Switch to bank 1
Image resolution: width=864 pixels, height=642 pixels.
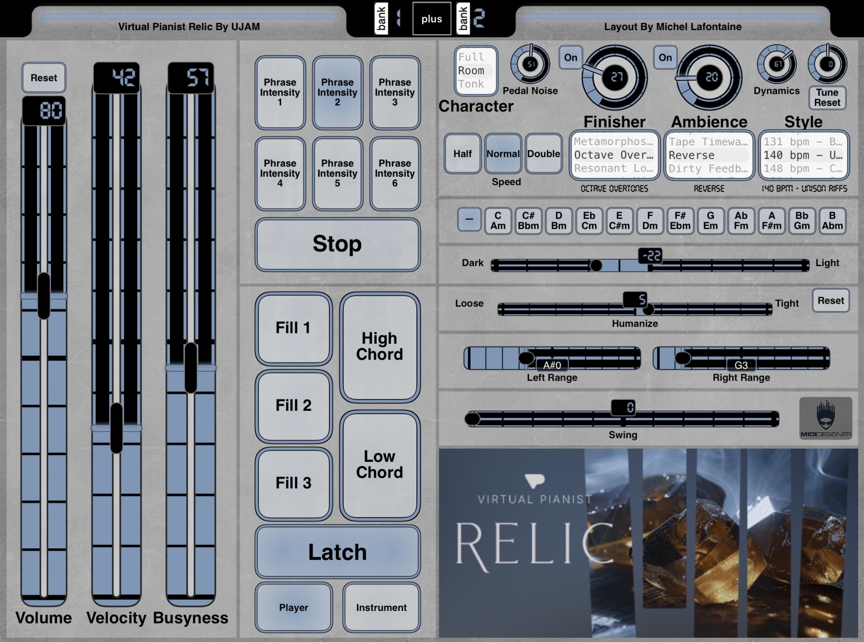pyautogui.click(x=388, y=19)
